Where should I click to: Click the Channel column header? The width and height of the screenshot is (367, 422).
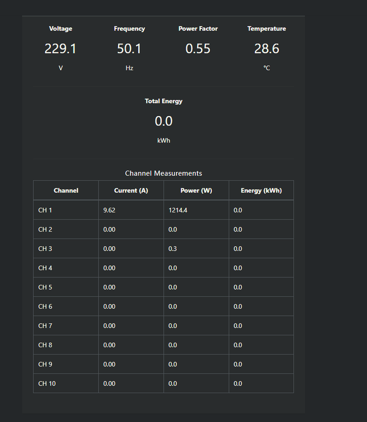66,190
